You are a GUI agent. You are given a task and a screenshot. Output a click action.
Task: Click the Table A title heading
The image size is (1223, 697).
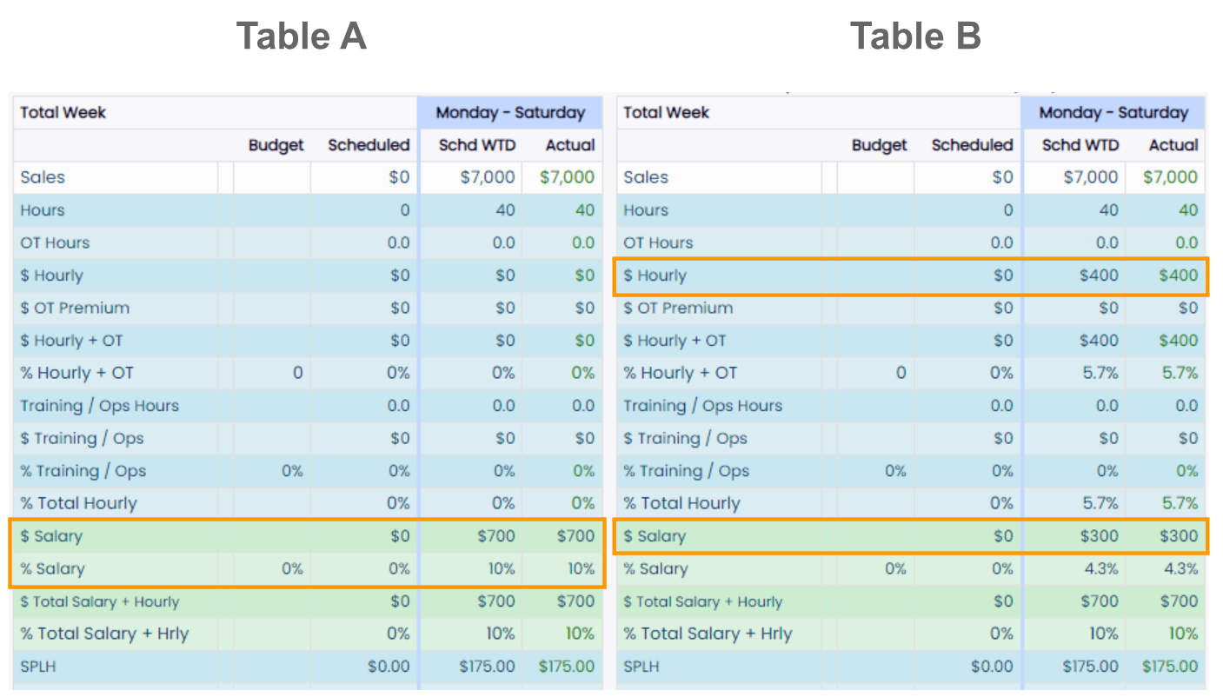pyautogui.click(x=301, y=37)
